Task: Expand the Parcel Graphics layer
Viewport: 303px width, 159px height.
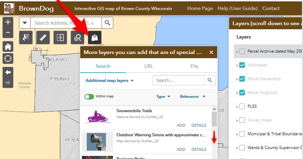Action: point(237,93)
